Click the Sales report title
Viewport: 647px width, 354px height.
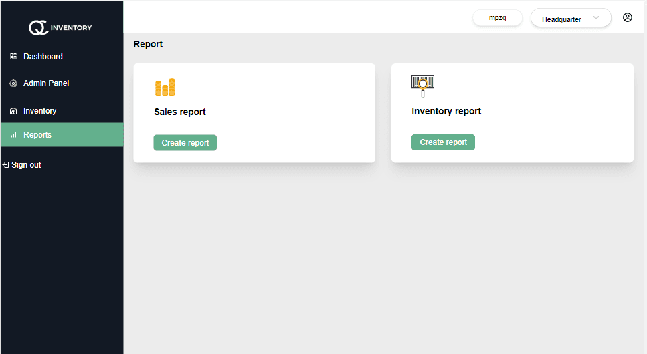tap(180, 112)
